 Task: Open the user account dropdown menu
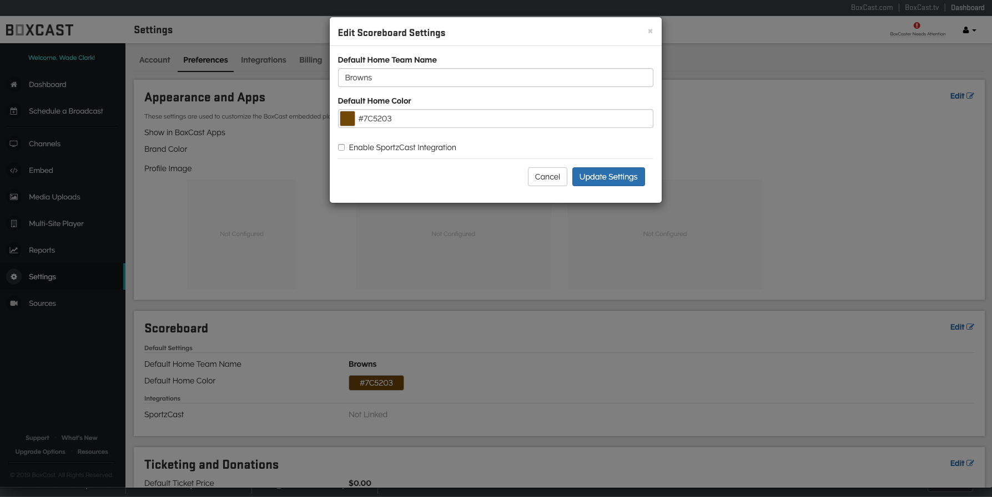click(x=969, y=30)
